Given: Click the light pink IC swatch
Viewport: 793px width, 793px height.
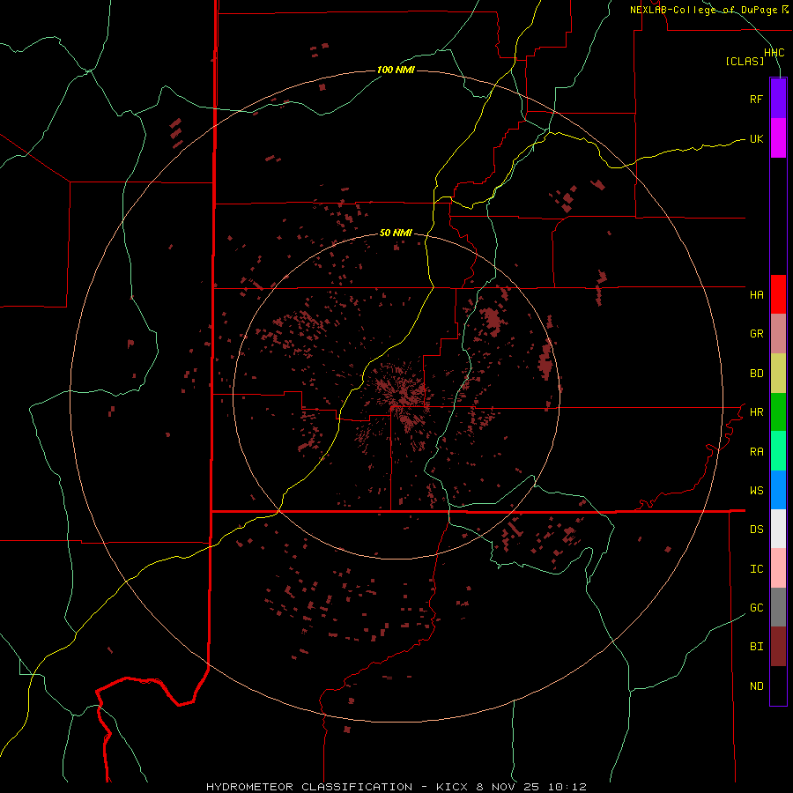Looking at the screenshot, I should (778, 568).
